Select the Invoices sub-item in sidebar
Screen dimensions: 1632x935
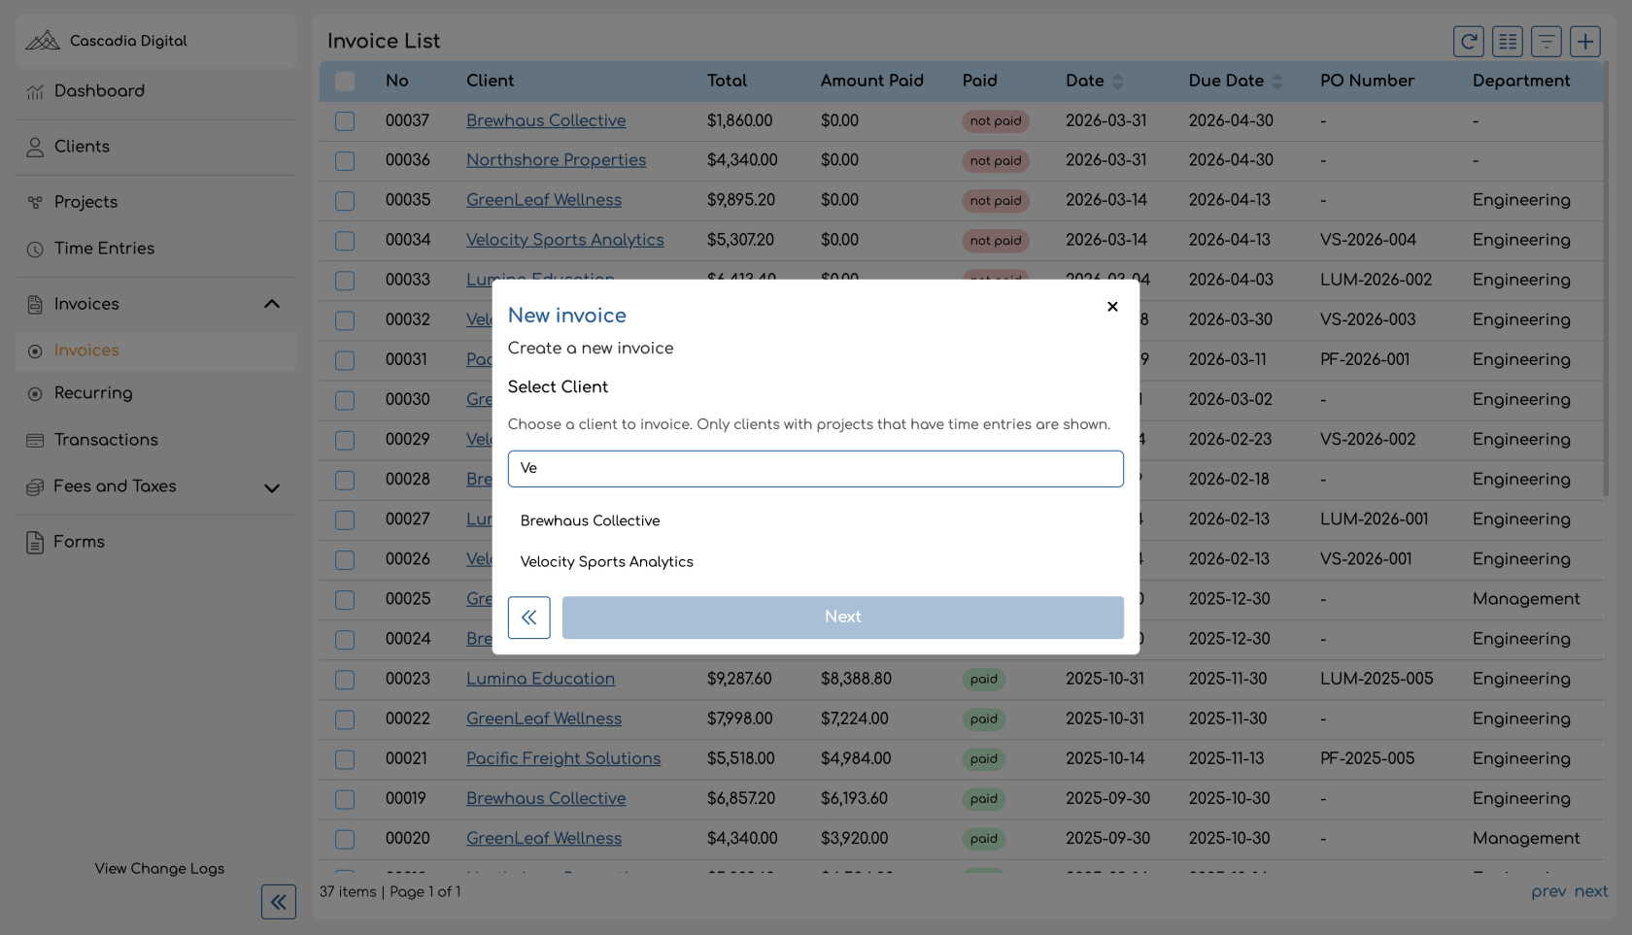point(155,351)
